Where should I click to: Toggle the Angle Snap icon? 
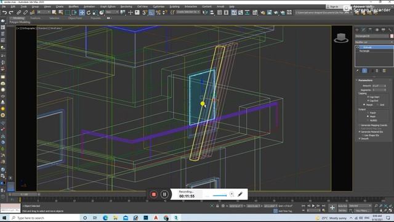(151, 12)
